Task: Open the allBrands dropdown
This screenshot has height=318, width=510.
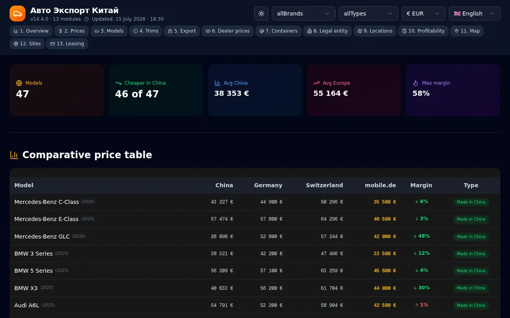Action: (x=303, y=14)
